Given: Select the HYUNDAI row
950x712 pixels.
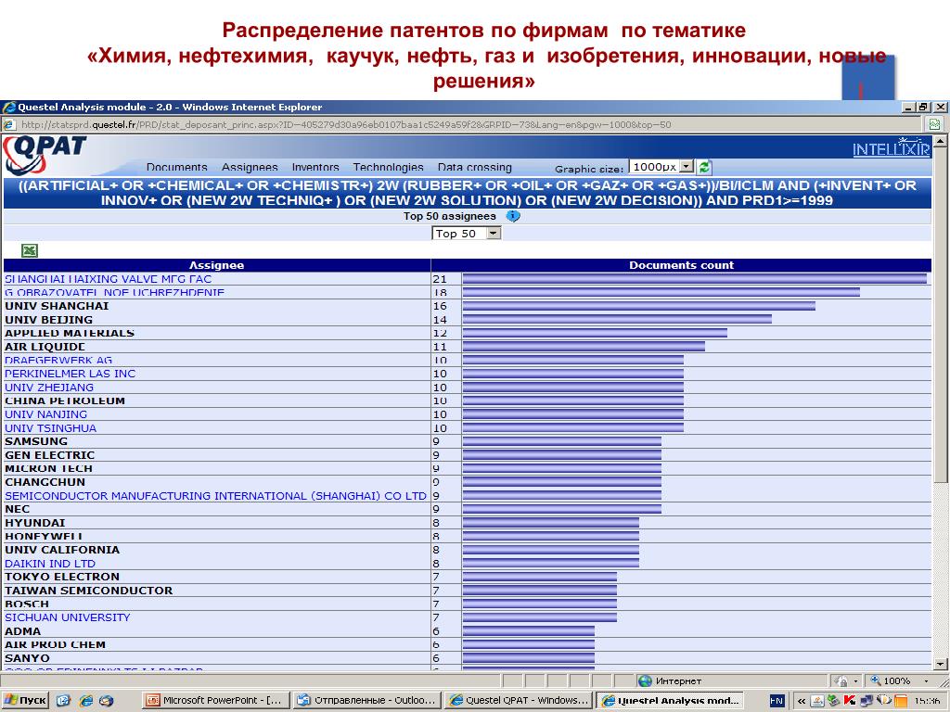Looking at the screenshot, I should (x=468, y=523).
